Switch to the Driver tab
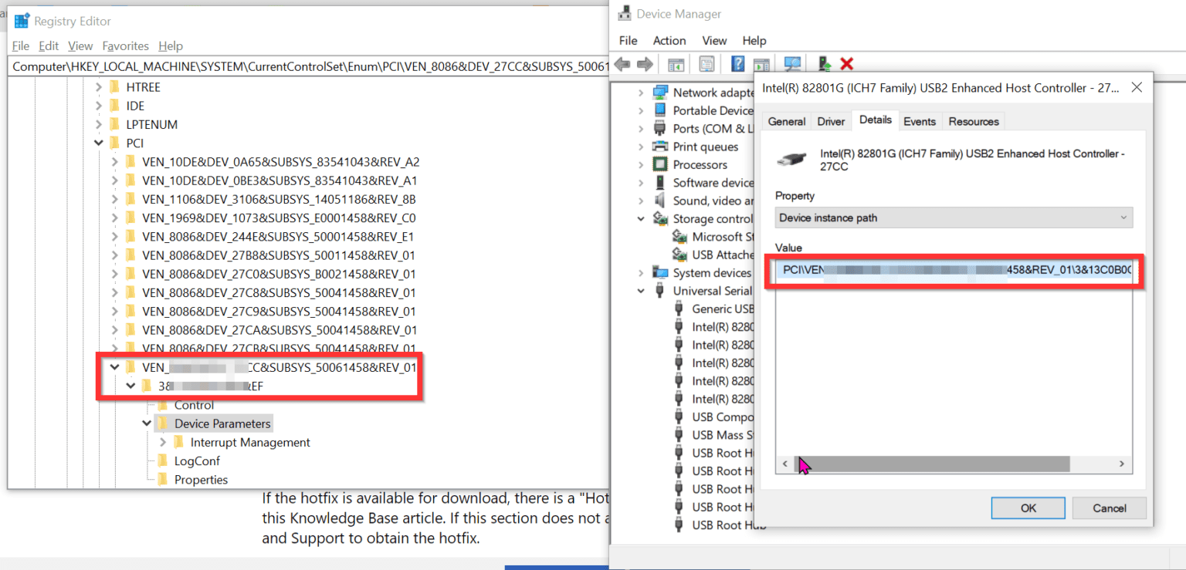1186x570 pixels. tap(831, 121)
